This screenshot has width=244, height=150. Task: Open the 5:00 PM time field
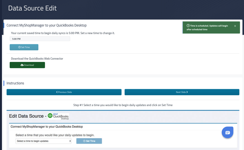[x=40, y=39]
